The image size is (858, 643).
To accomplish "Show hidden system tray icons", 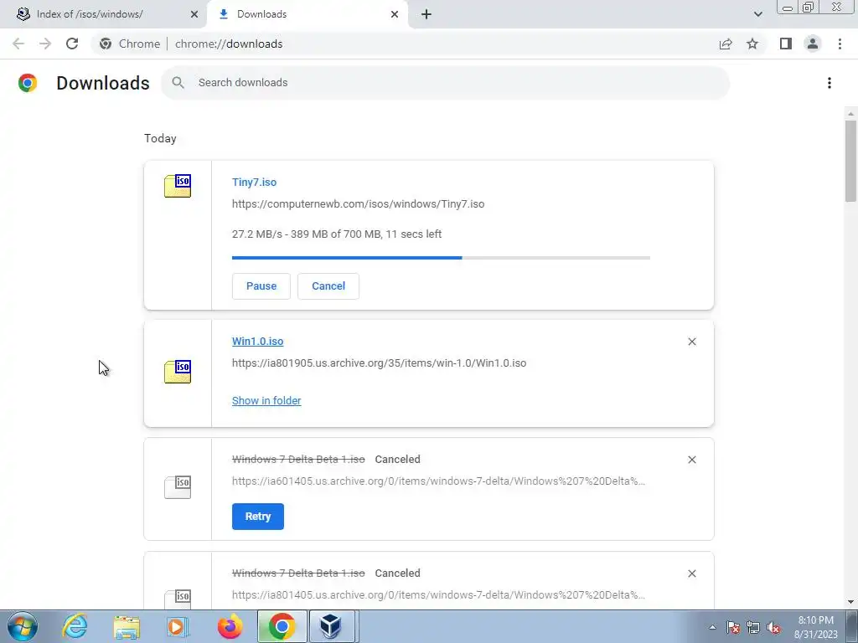I will coord(712,627).
